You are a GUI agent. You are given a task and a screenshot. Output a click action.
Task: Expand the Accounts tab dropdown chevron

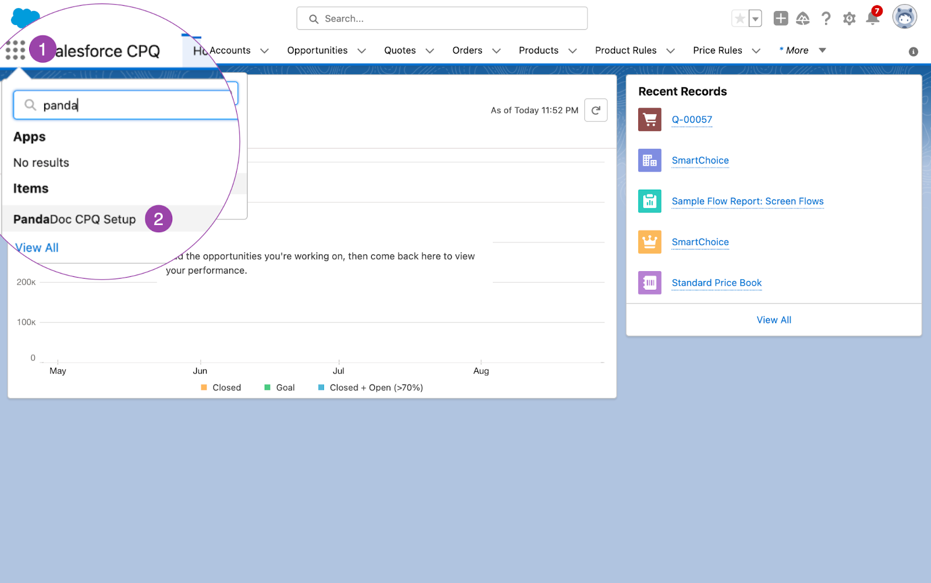265,51
